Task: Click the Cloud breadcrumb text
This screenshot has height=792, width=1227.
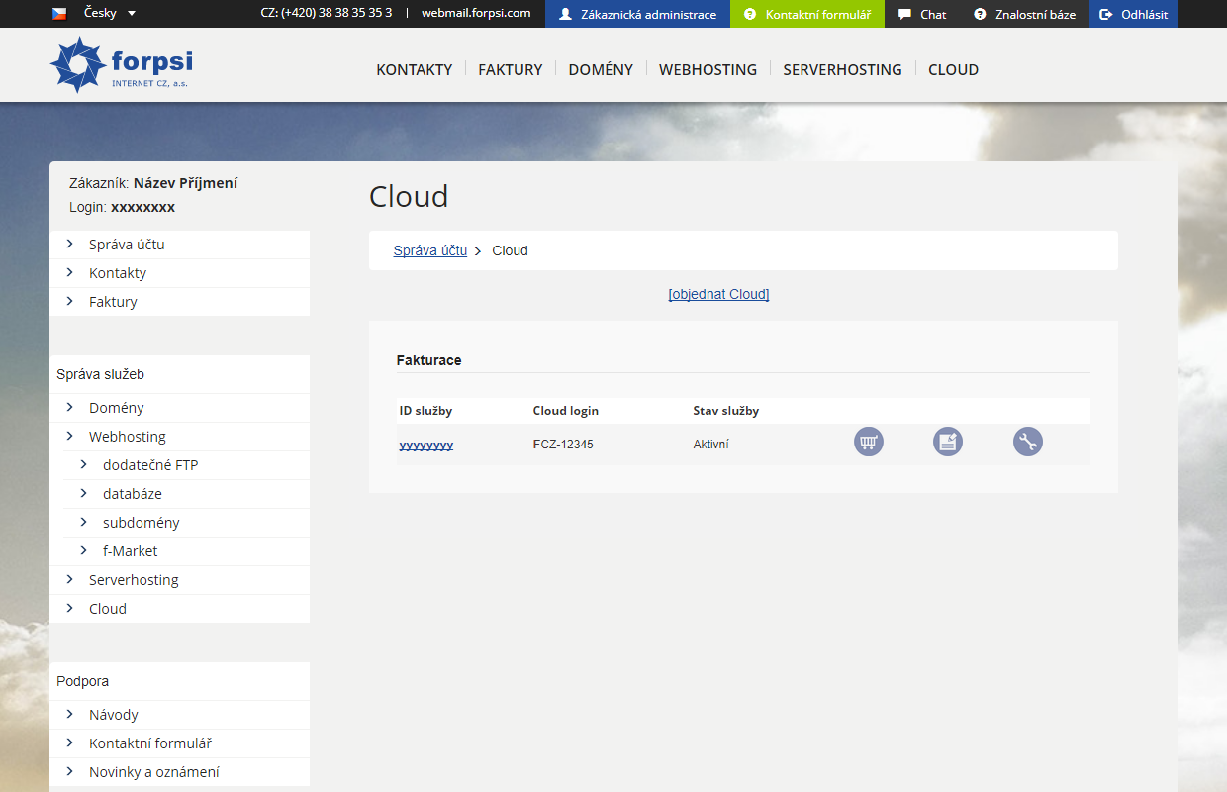Action: [511, 250]
